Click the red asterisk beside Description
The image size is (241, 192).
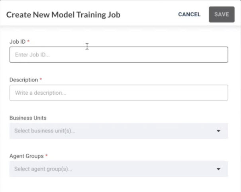point(41,79)
